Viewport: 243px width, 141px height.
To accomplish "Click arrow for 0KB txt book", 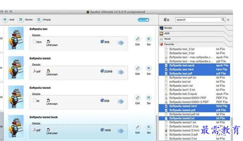I will (x=120, y=102).
